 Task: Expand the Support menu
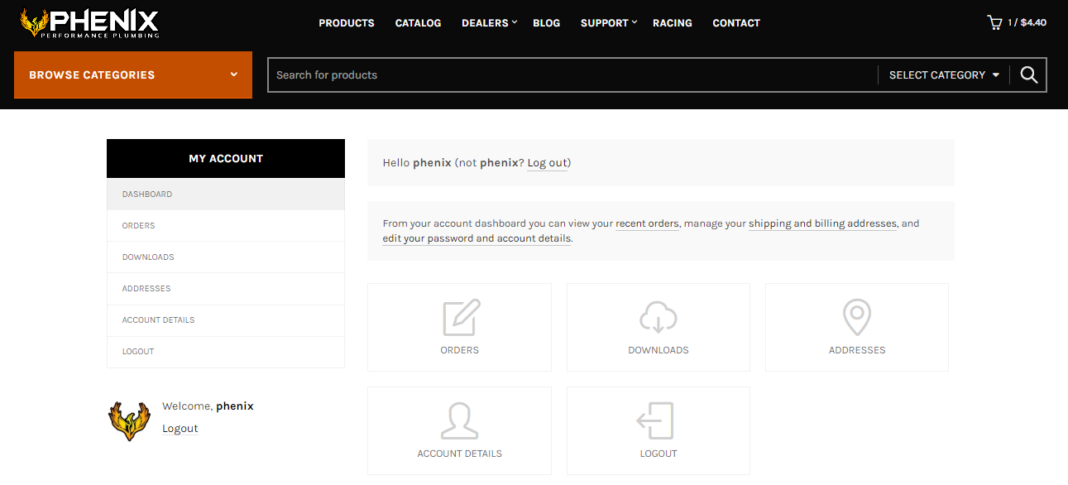click(x=609, y=23)
